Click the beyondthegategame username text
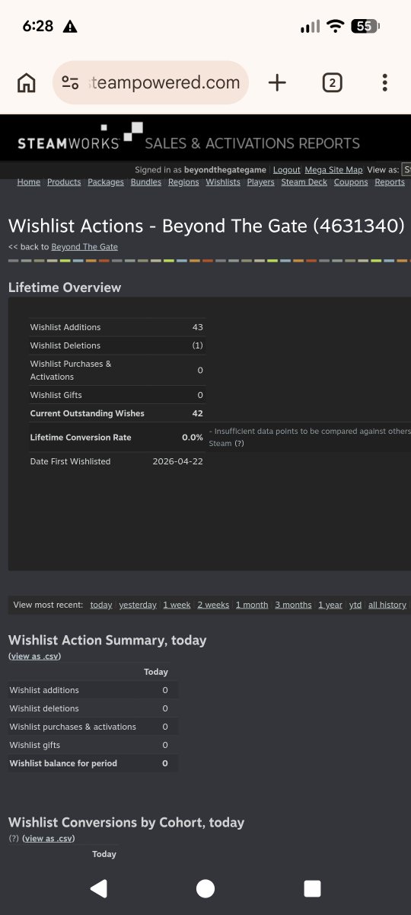 click(x=226, y=169)
